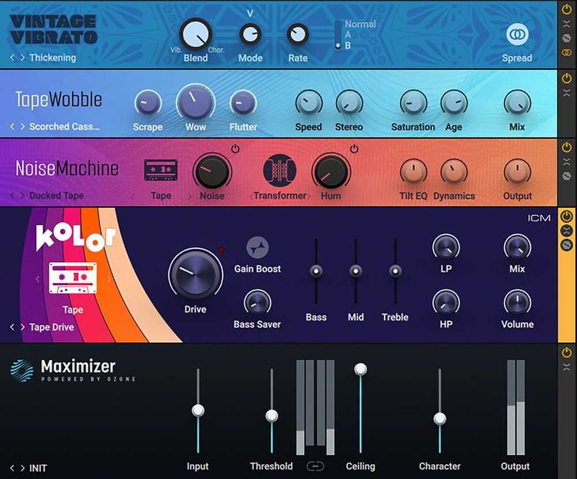Enable the Gain Boost button

click(257, 248)
